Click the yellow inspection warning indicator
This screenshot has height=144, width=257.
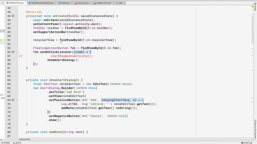253,6
